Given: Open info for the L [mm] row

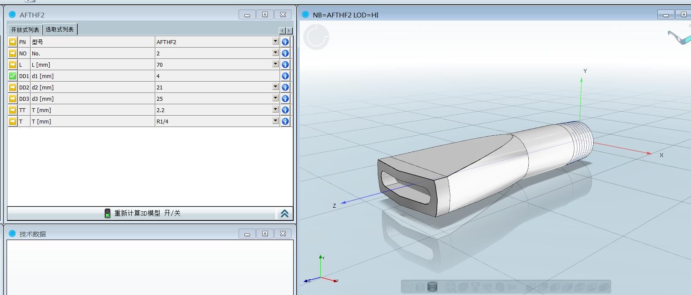Looking at the screenshot, I should pyautogui.click(x=285, y=65).
